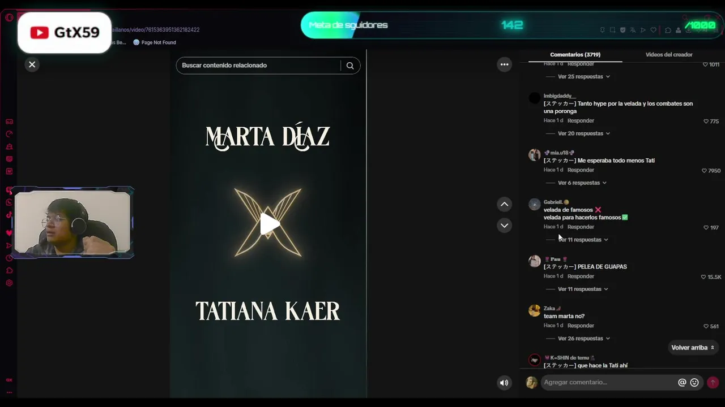Viewport: 725px width, 407px height.
Task: Send comment with the red arrow button
Action: pos(713,383)
